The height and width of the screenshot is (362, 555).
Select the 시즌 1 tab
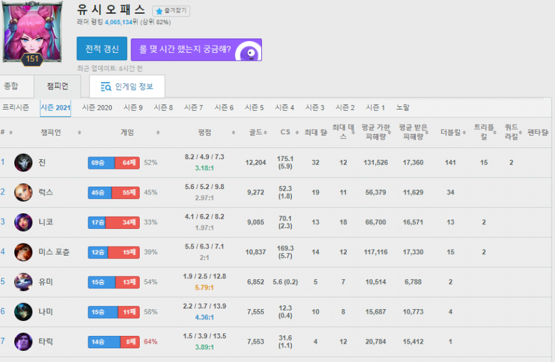[375, 108]
